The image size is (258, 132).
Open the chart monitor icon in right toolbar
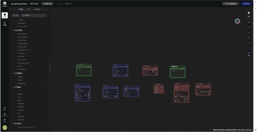[x=249, y=13]
